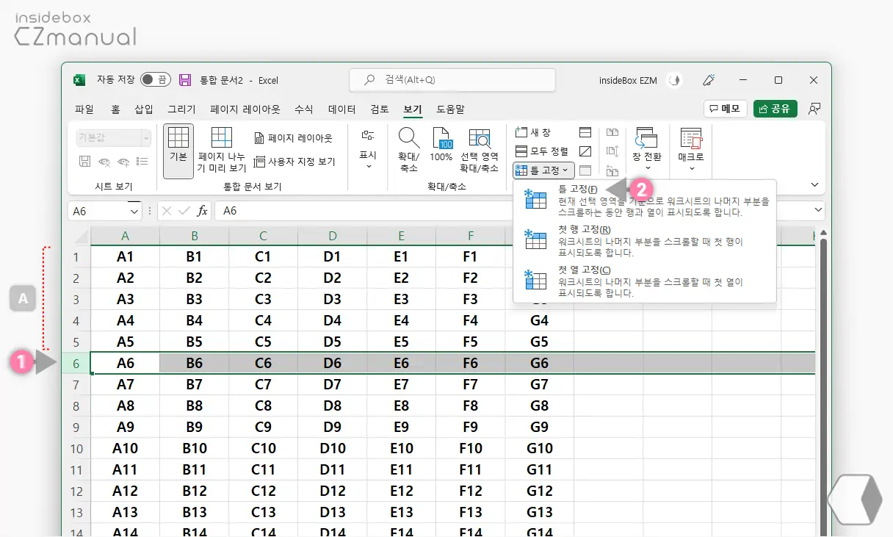Click cell containing G11
The image size is (893, 537).
click(539, 469)
